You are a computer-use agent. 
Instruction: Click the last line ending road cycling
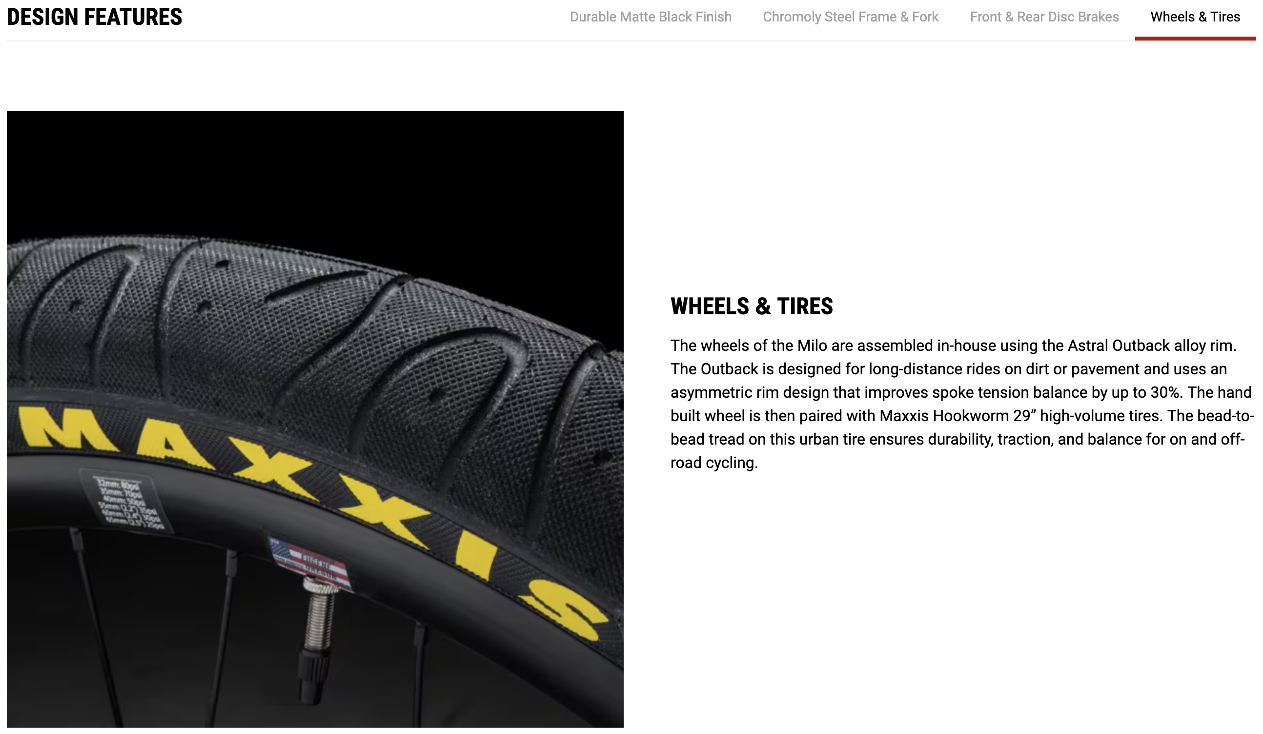point(714,462)
